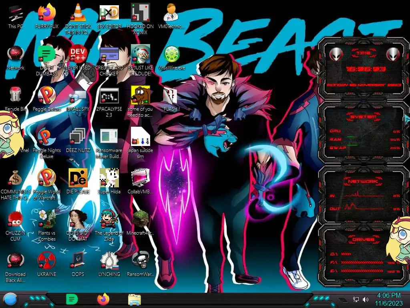Open the UKRAINE radiation symbol shortcut
Viewport: 410px width, 308px height.
tap(46, 265)
